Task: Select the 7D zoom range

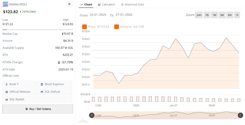Action: click(x=207, y=15)
